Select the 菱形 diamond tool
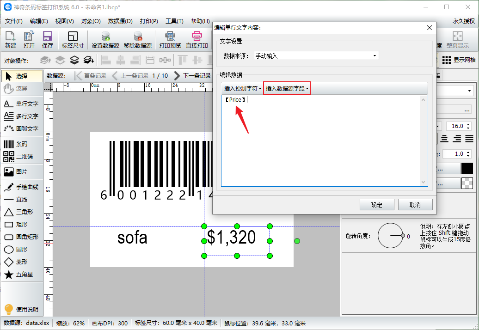This screenshot has width=479, height=330. click(x=22, y=262)
